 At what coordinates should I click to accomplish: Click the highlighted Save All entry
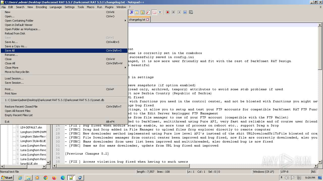coord(64,51)
